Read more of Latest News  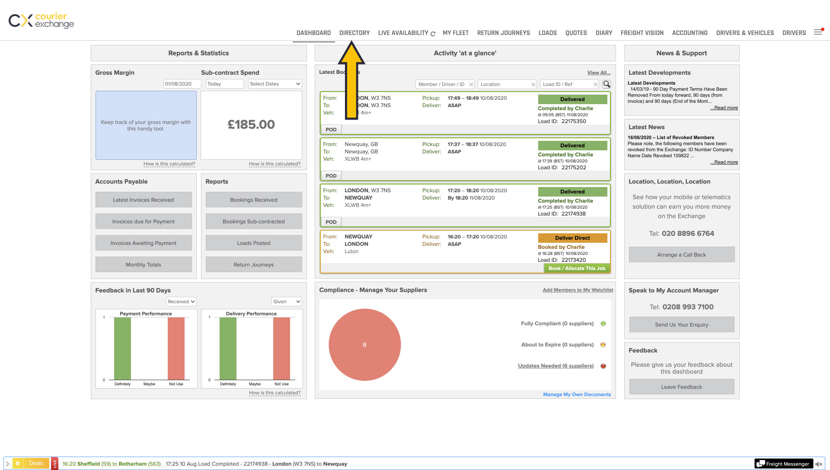pos(724,162)
